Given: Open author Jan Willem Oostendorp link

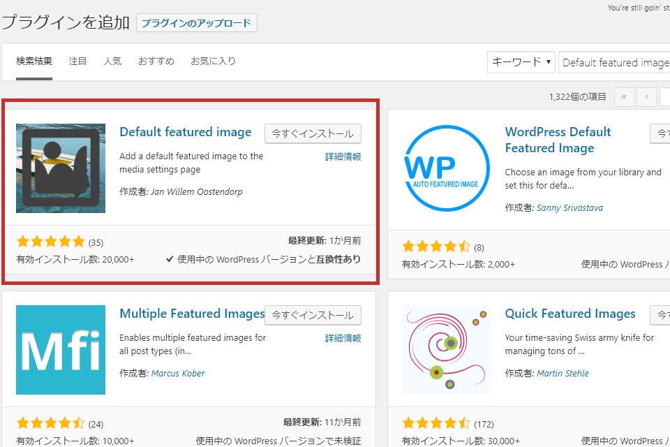Looking at the screenshot, I should tap(196, 192).
